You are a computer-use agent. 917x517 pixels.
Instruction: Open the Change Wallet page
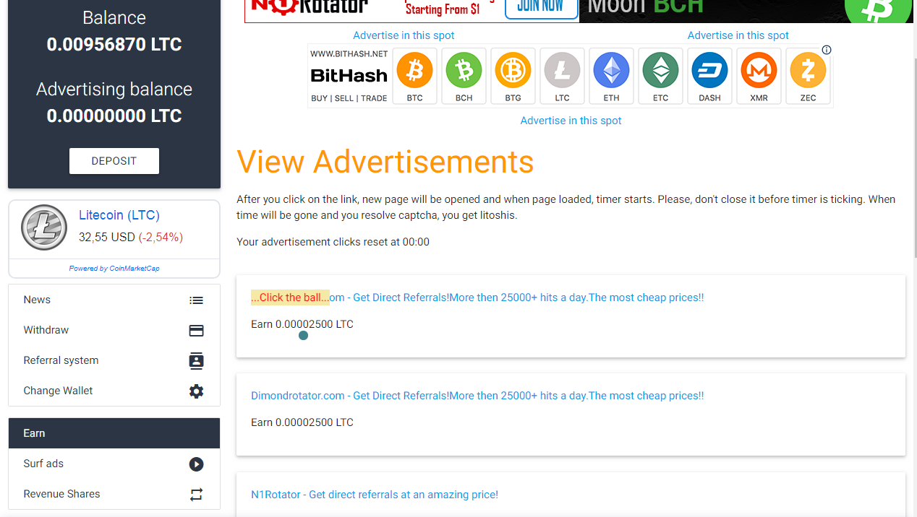tap(114, 391)
